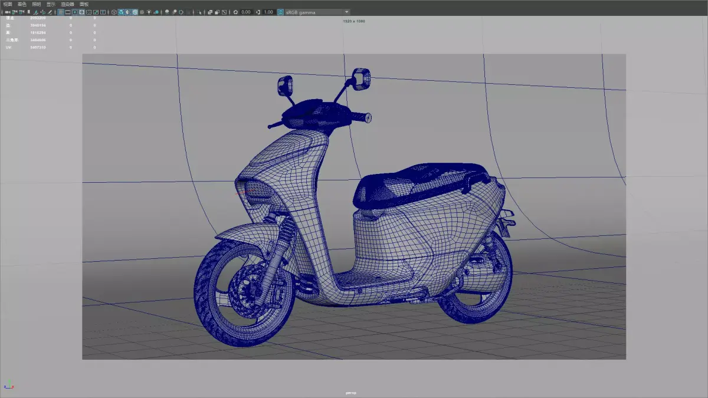Toggle the Resolution Gate display
The image size is (708, 398).
pyautogui.click(x=75, y=12)
